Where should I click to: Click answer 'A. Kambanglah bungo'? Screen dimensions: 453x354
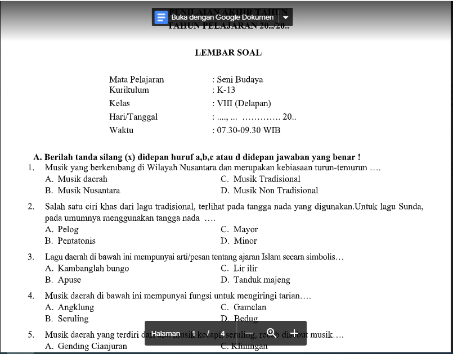click(87, 269)
